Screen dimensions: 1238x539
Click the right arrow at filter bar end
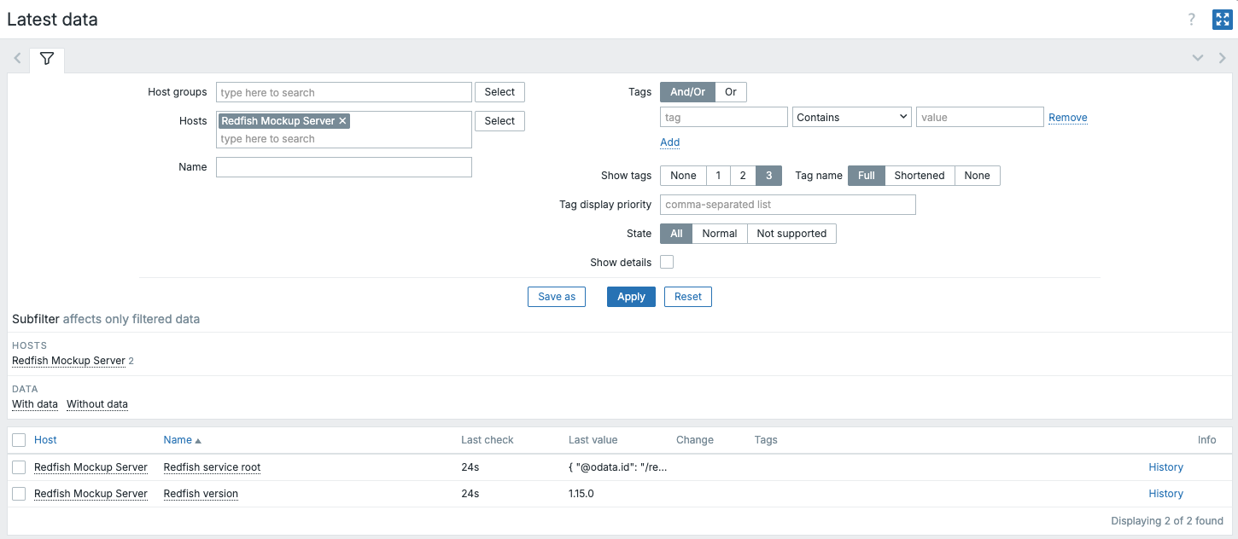click(1222, 58)
